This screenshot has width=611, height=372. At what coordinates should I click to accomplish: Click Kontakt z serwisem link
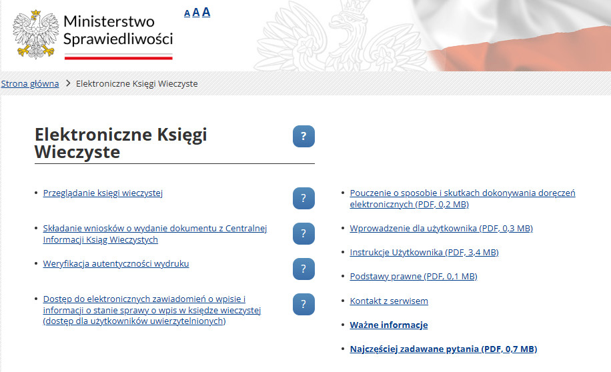[389, 301]
